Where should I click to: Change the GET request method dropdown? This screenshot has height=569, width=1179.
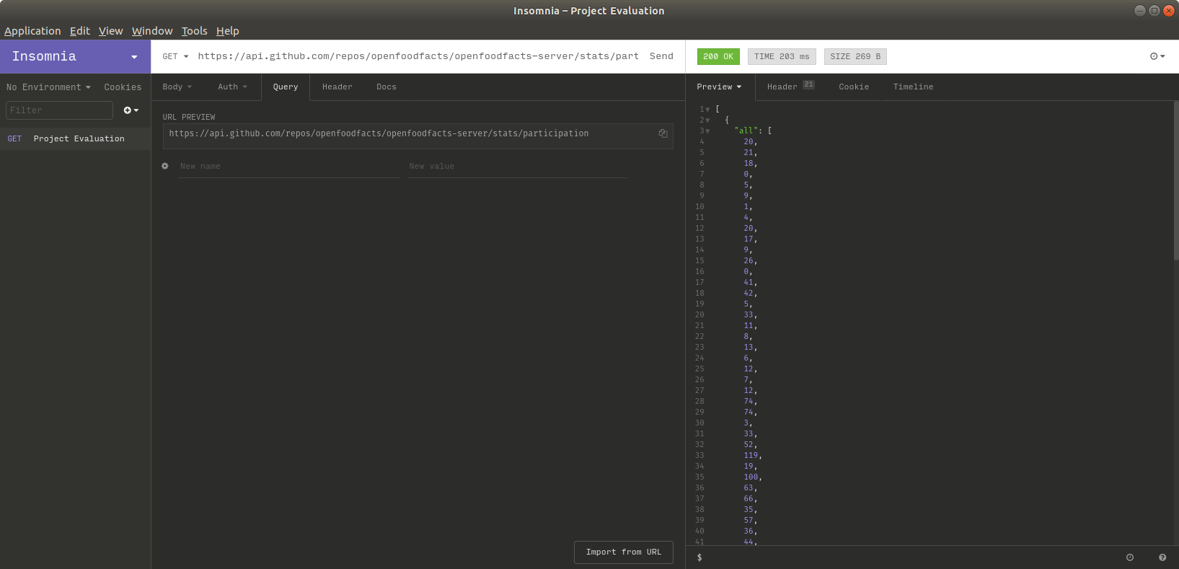coord(175,56)
